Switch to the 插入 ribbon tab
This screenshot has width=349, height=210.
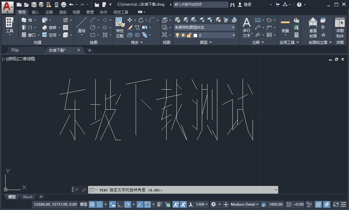[35, 12]
